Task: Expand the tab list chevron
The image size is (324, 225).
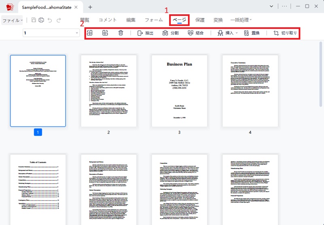Action: [271, 6]
